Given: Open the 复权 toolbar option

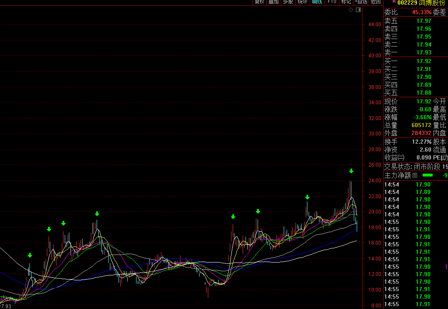Looking at the screenshot, I should 259,2.
